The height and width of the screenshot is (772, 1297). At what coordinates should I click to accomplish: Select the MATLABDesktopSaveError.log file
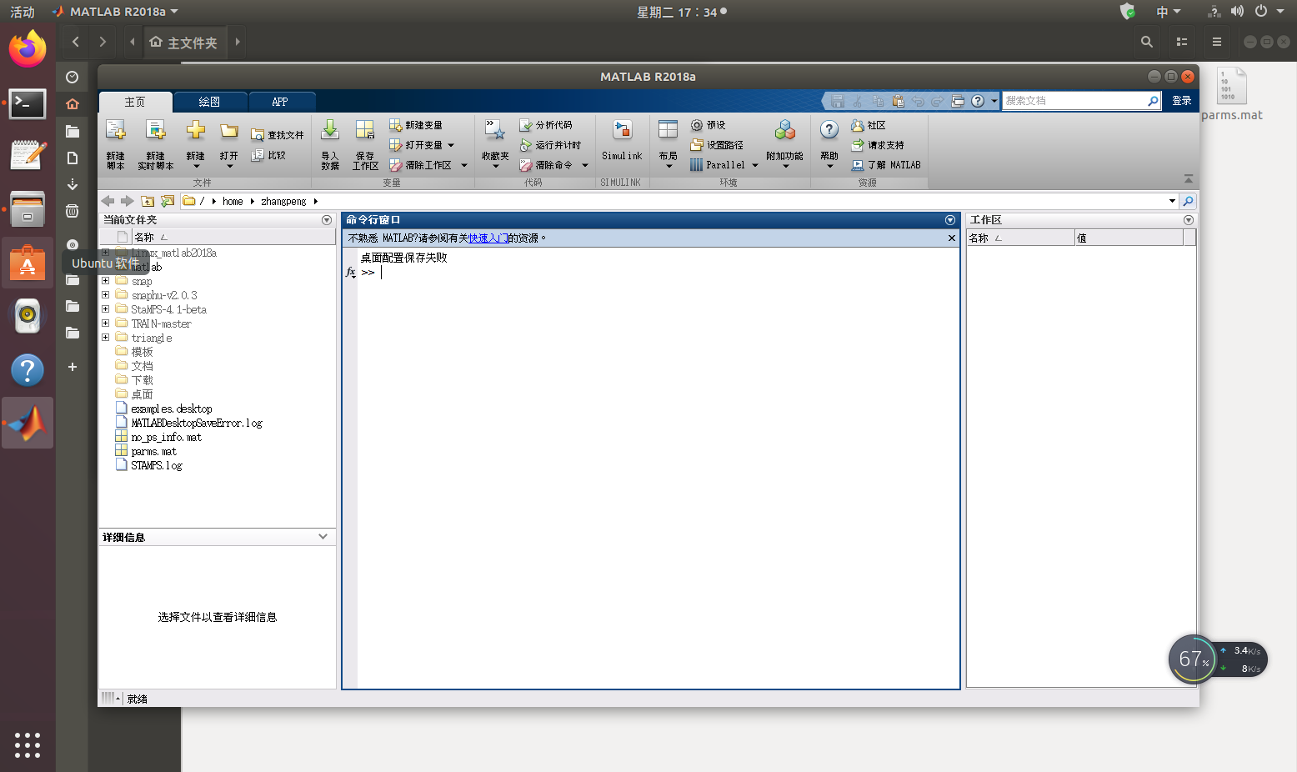[197, 423]
